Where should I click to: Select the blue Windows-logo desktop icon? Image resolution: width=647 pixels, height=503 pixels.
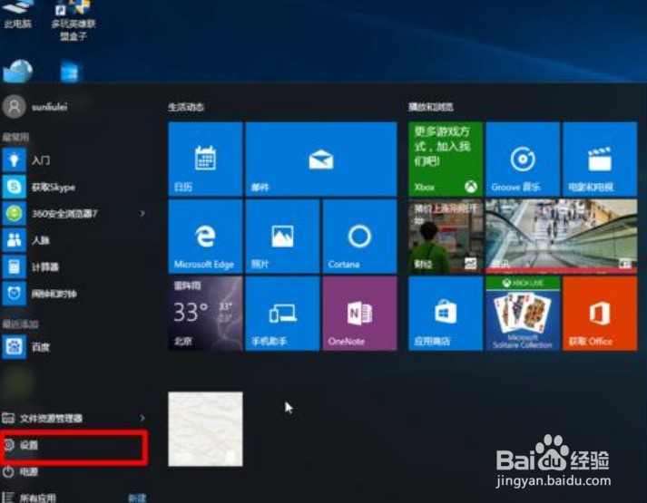[x=72, y=72]
